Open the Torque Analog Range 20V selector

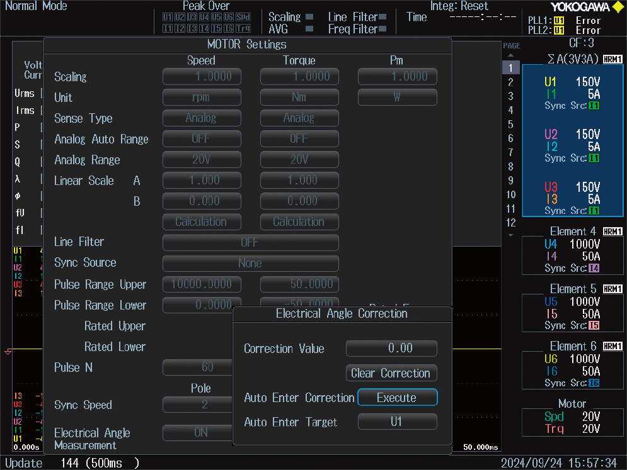click(299, 159)
